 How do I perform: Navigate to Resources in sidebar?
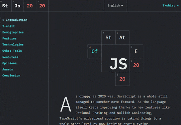(10, 57)
